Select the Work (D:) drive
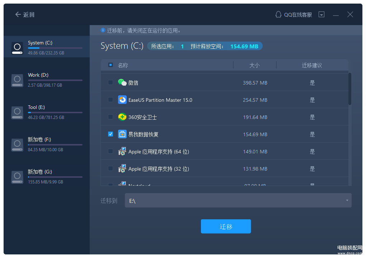Viewport: 366px width, 258px height. [x=47, y=80]
